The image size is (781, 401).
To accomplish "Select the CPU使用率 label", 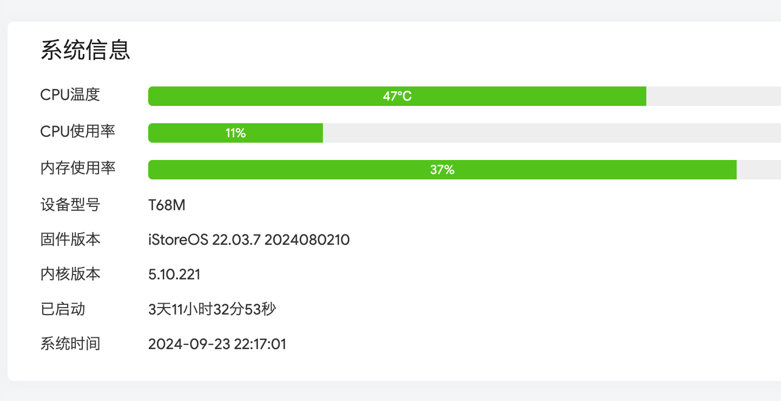I will point(78,132).
